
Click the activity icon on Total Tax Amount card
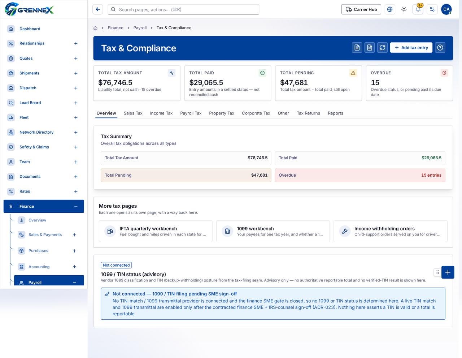click(x=172, y=73)
